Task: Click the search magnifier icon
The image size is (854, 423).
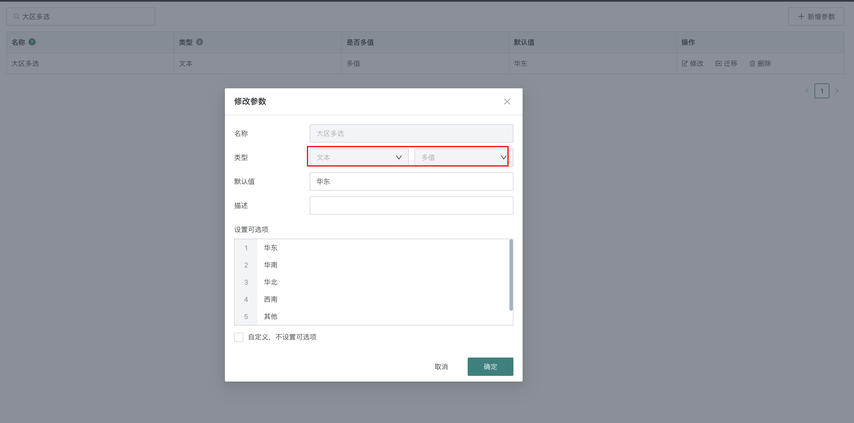Action: 16,16
